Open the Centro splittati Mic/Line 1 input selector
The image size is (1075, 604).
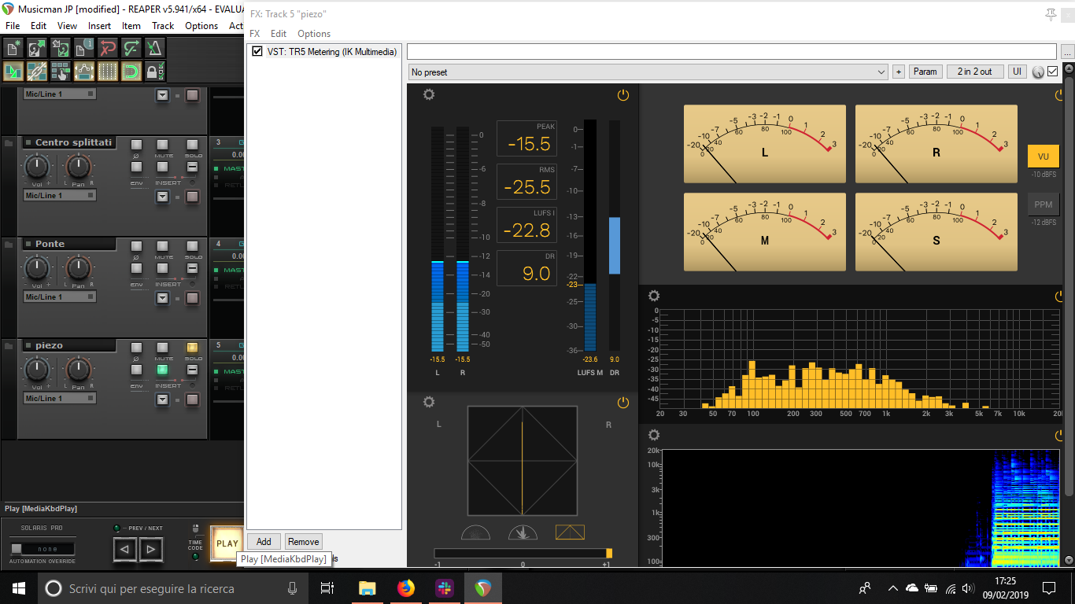[59, 196]
